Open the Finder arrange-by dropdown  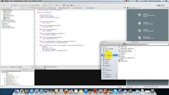coord(135,44)
